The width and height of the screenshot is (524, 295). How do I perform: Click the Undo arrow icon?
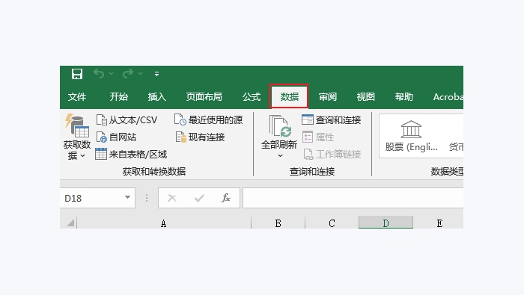point(99,73)
